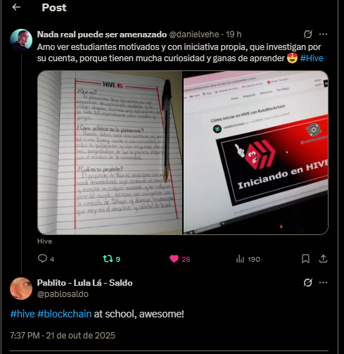Open Pablito's profile picture

click(x=21, y=289)
